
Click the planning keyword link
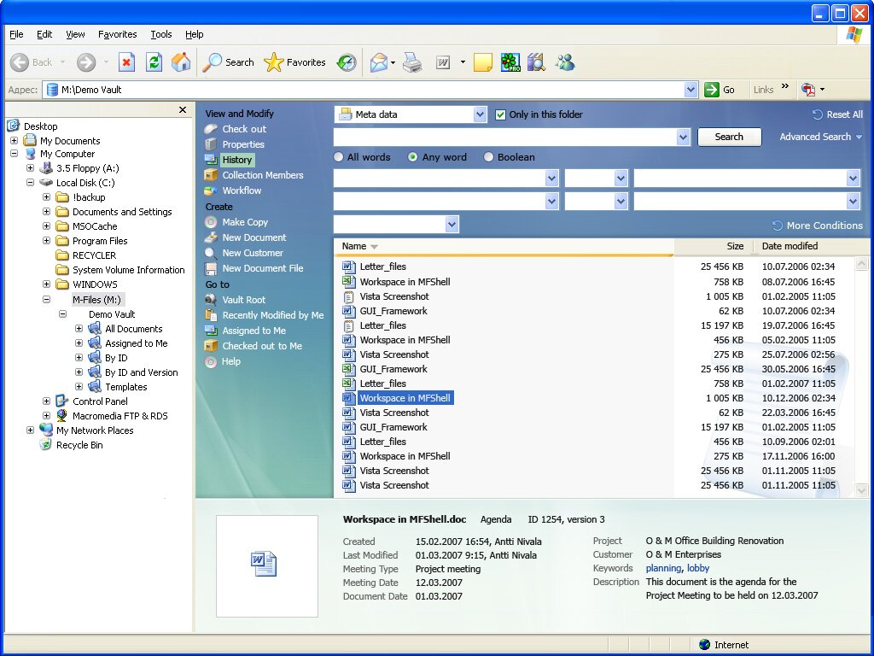[663, 568]
